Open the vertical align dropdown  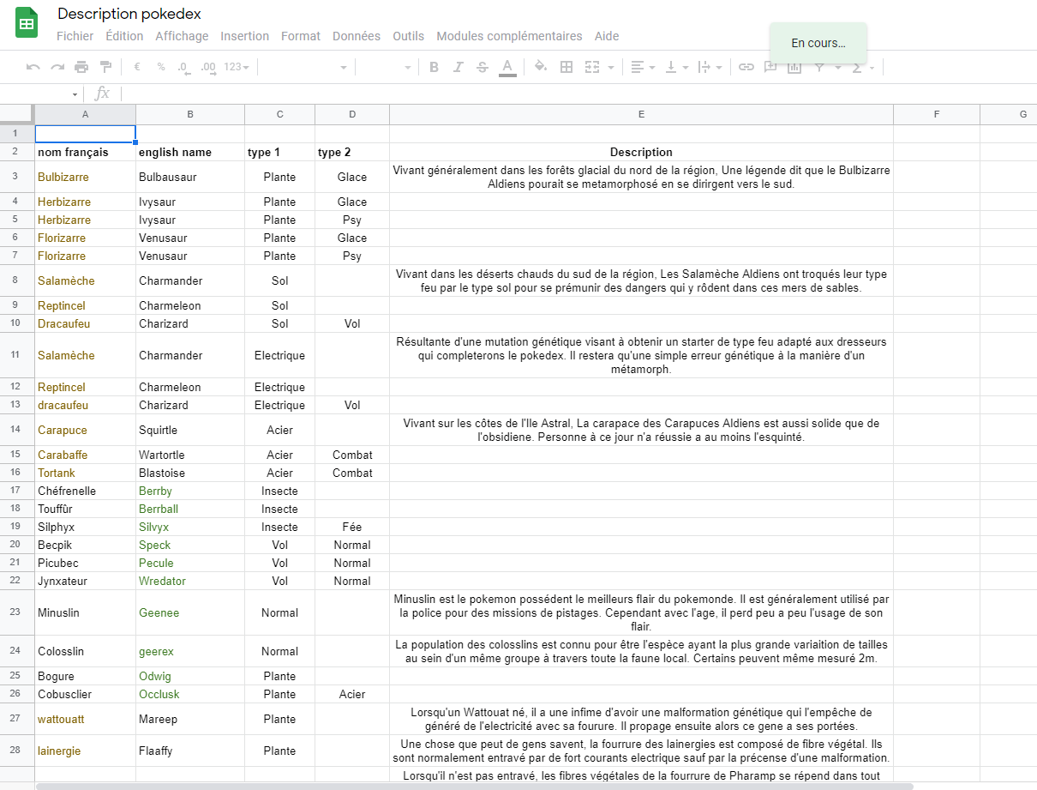tap(676, 67)
